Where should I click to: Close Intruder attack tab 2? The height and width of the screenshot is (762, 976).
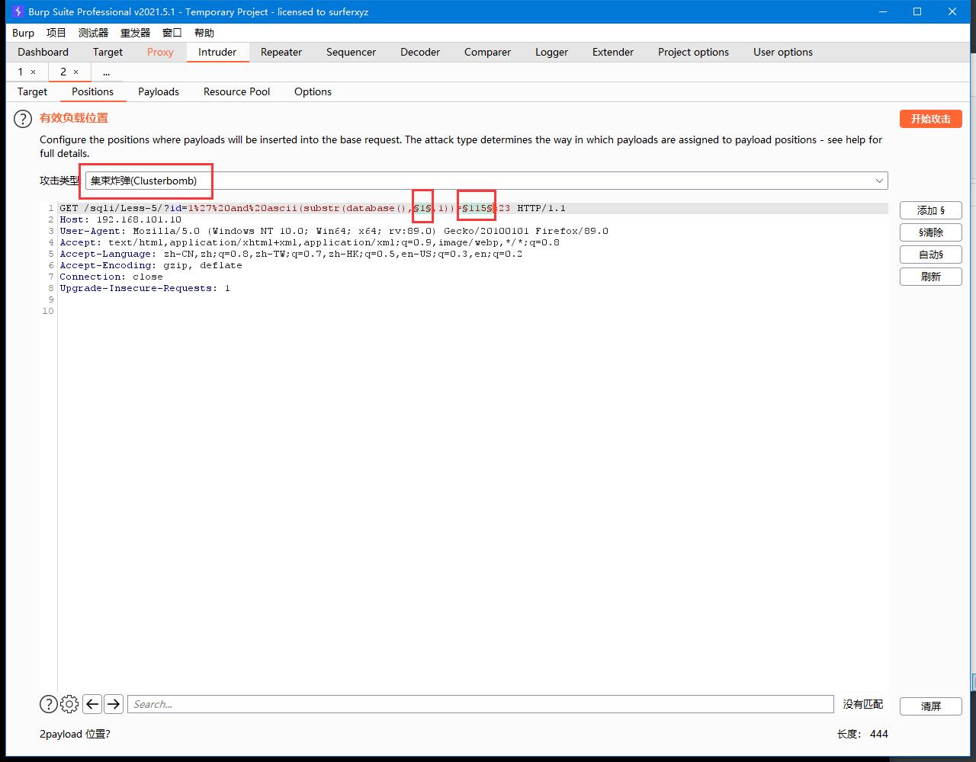click(75, 72)
